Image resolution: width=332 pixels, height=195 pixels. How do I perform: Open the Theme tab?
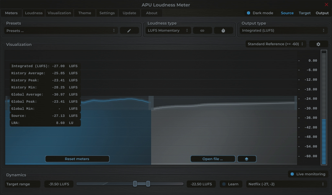point(84,13)
